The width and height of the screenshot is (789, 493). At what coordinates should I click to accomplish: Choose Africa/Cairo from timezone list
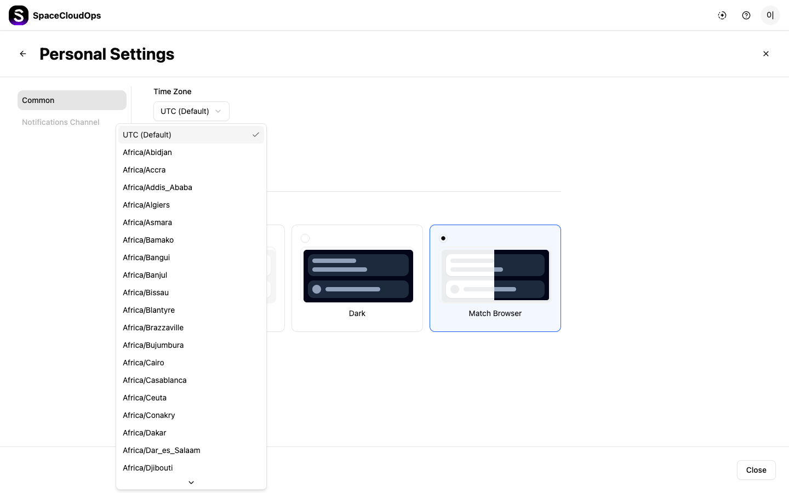click(144, 363)
